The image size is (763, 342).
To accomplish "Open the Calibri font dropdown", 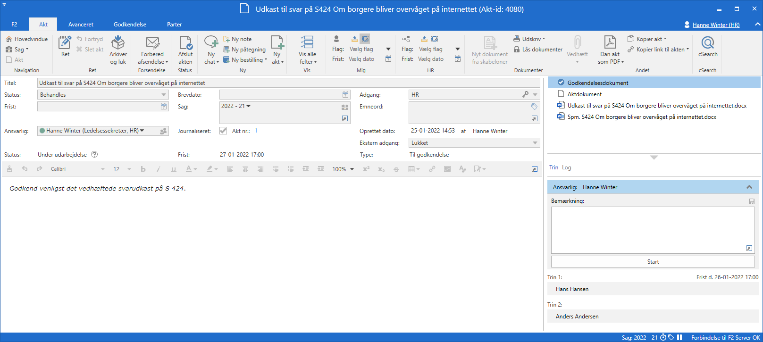I will [103, 169].
